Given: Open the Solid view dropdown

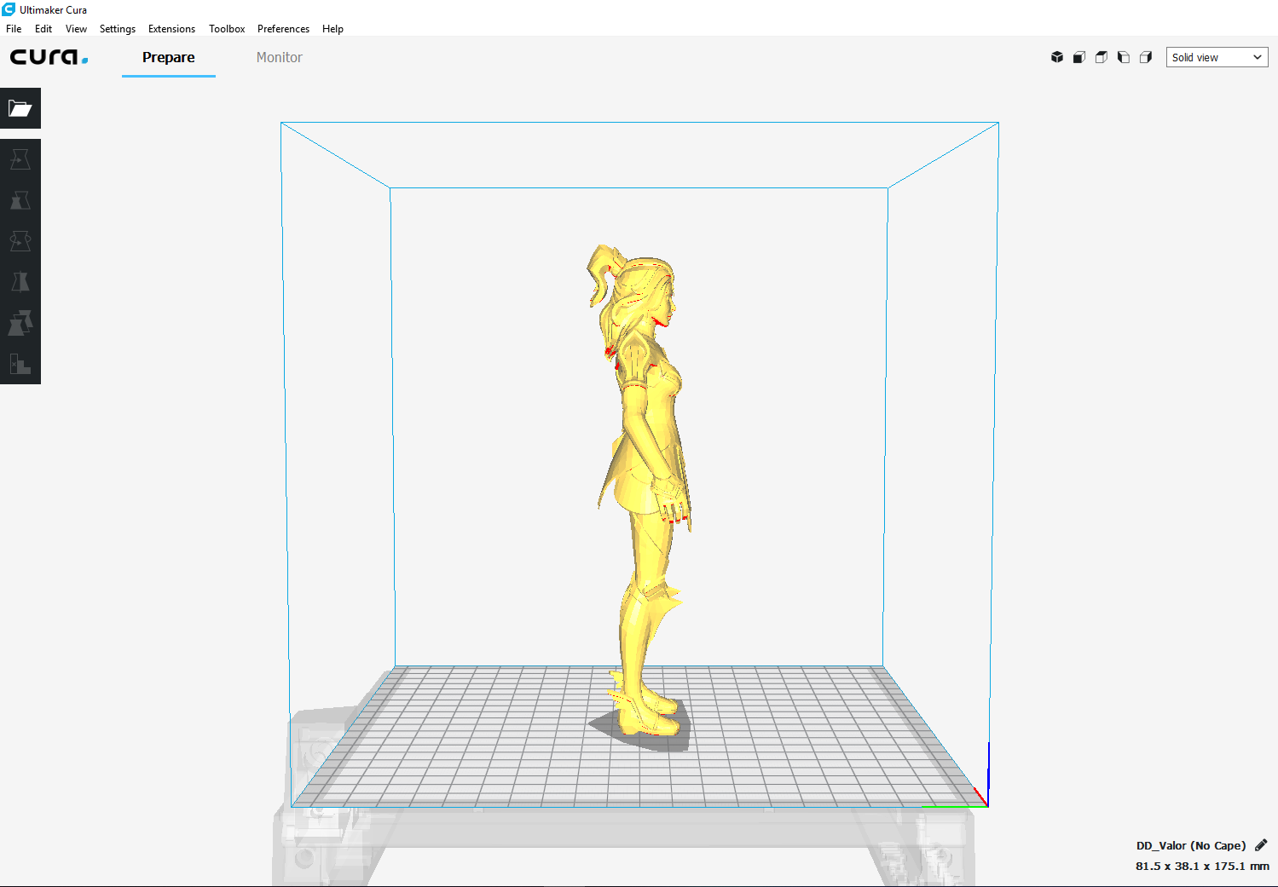Looking at the screenshot, I should click(x=1217, y=57).
